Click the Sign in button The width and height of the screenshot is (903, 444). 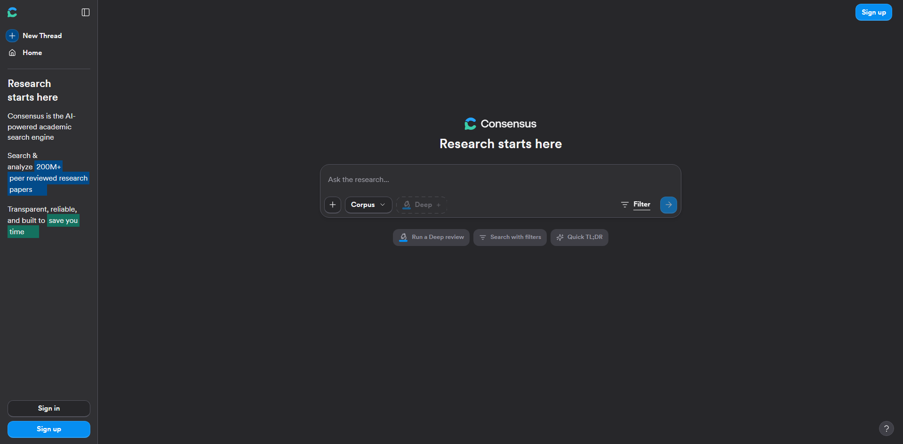coord(49,408)
